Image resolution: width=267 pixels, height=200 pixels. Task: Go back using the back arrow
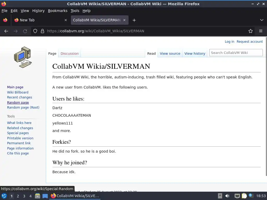pos(6,31)
